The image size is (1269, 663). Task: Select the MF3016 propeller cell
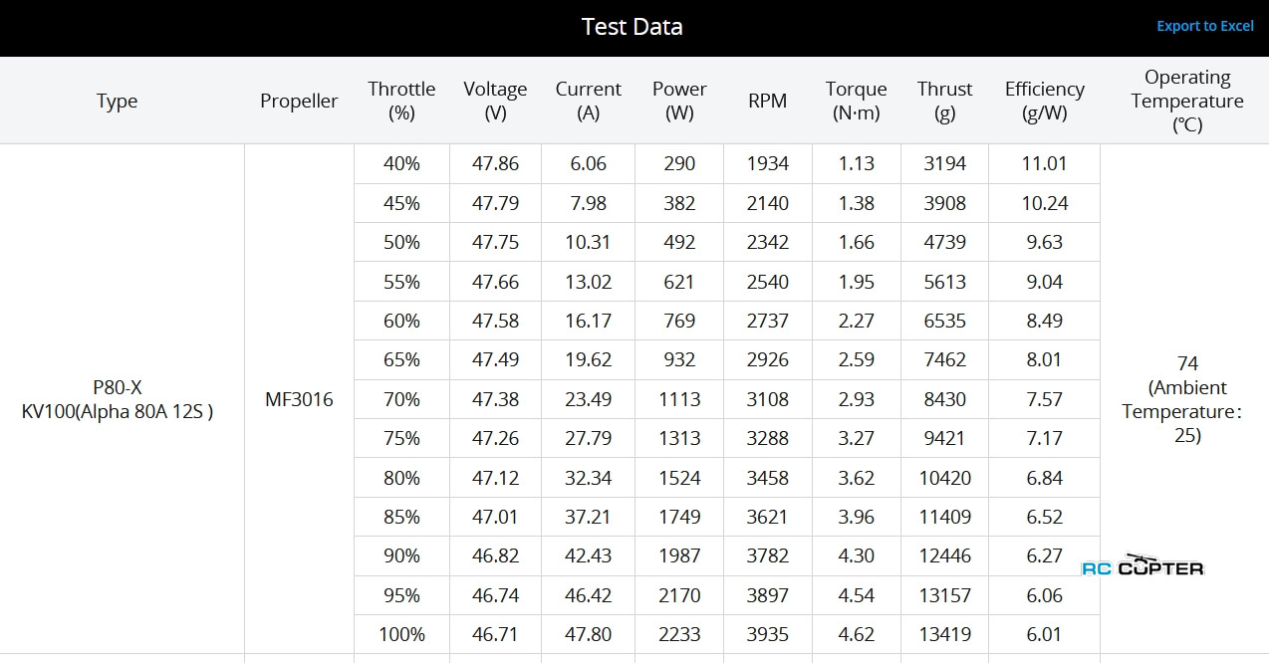coord(299,399)
